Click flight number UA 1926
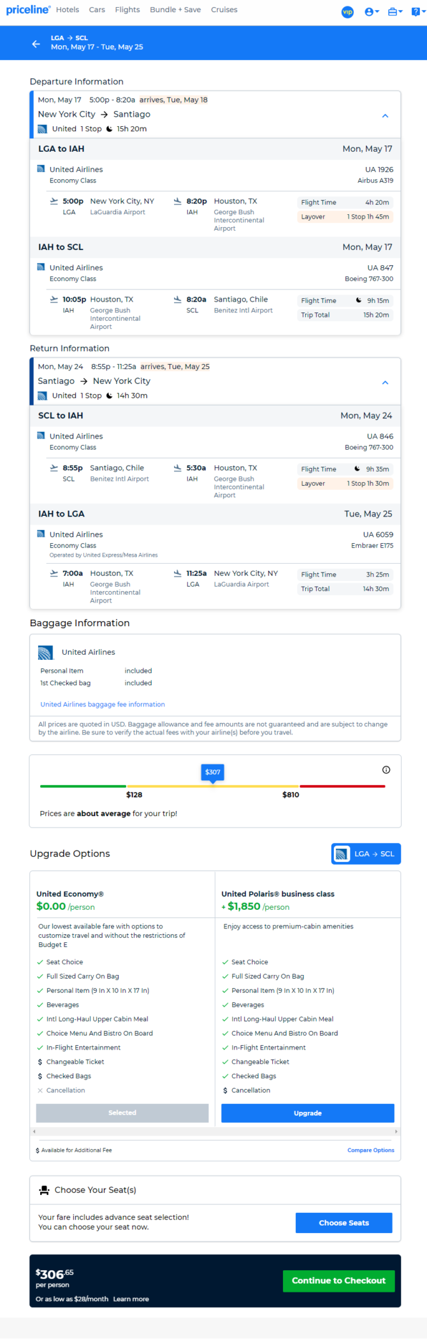This screenshot has width=427, height=1339. tap(379, 170)
